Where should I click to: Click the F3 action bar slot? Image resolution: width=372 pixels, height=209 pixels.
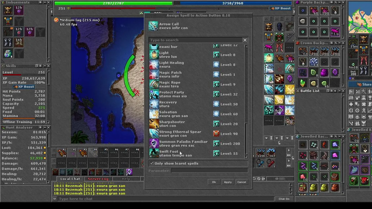(83, 153)
